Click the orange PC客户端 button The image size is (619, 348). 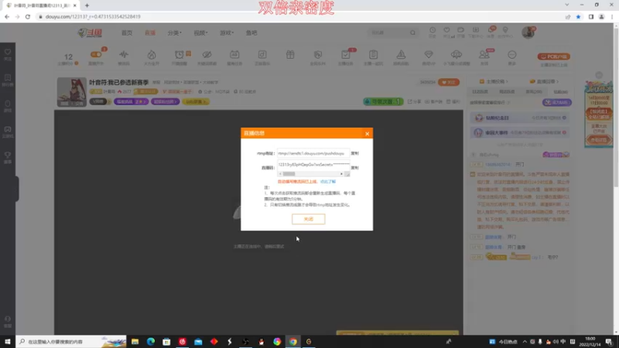click(x=553, y=56)
